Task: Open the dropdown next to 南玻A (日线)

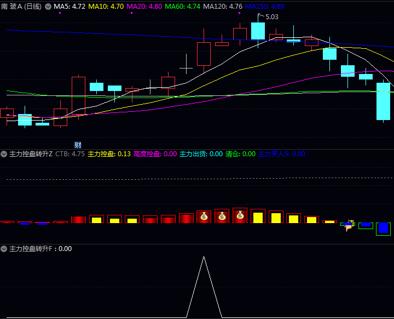Action: coord(48,7)
